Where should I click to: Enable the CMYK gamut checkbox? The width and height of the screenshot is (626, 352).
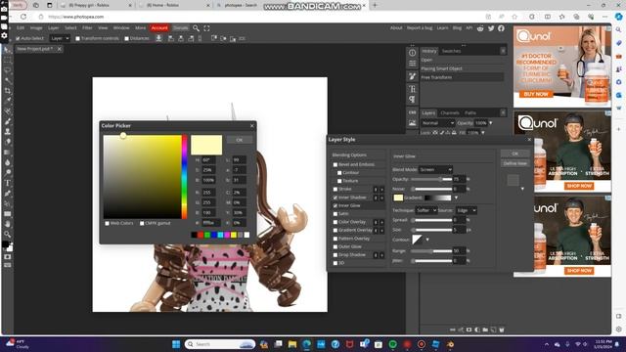pyautogui.click(x=142, y=224)
